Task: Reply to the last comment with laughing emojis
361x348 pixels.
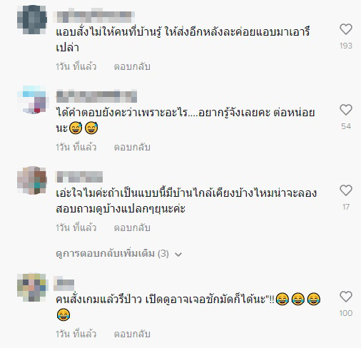Action: 132,334
